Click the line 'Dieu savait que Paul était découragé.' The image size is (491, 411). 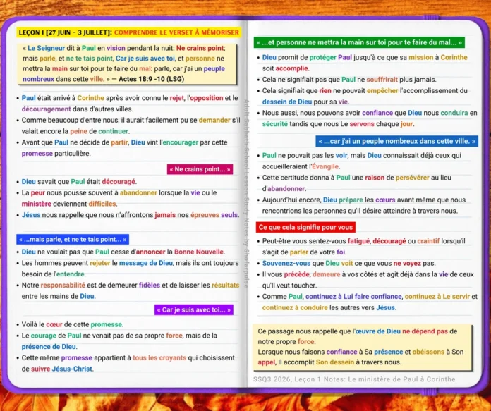(79, 182)
